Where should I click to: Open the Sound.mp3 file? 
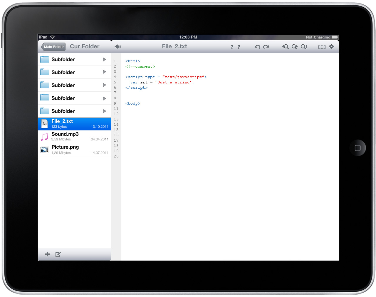pyautogui.click(x=74, y=137)
